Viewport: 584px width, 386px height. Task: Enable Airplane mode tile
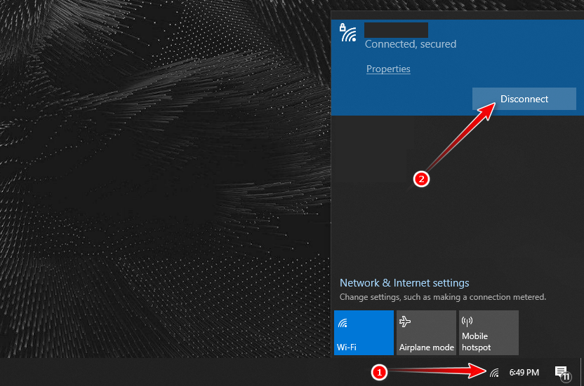pyautogui.click(x=426, y=333)
